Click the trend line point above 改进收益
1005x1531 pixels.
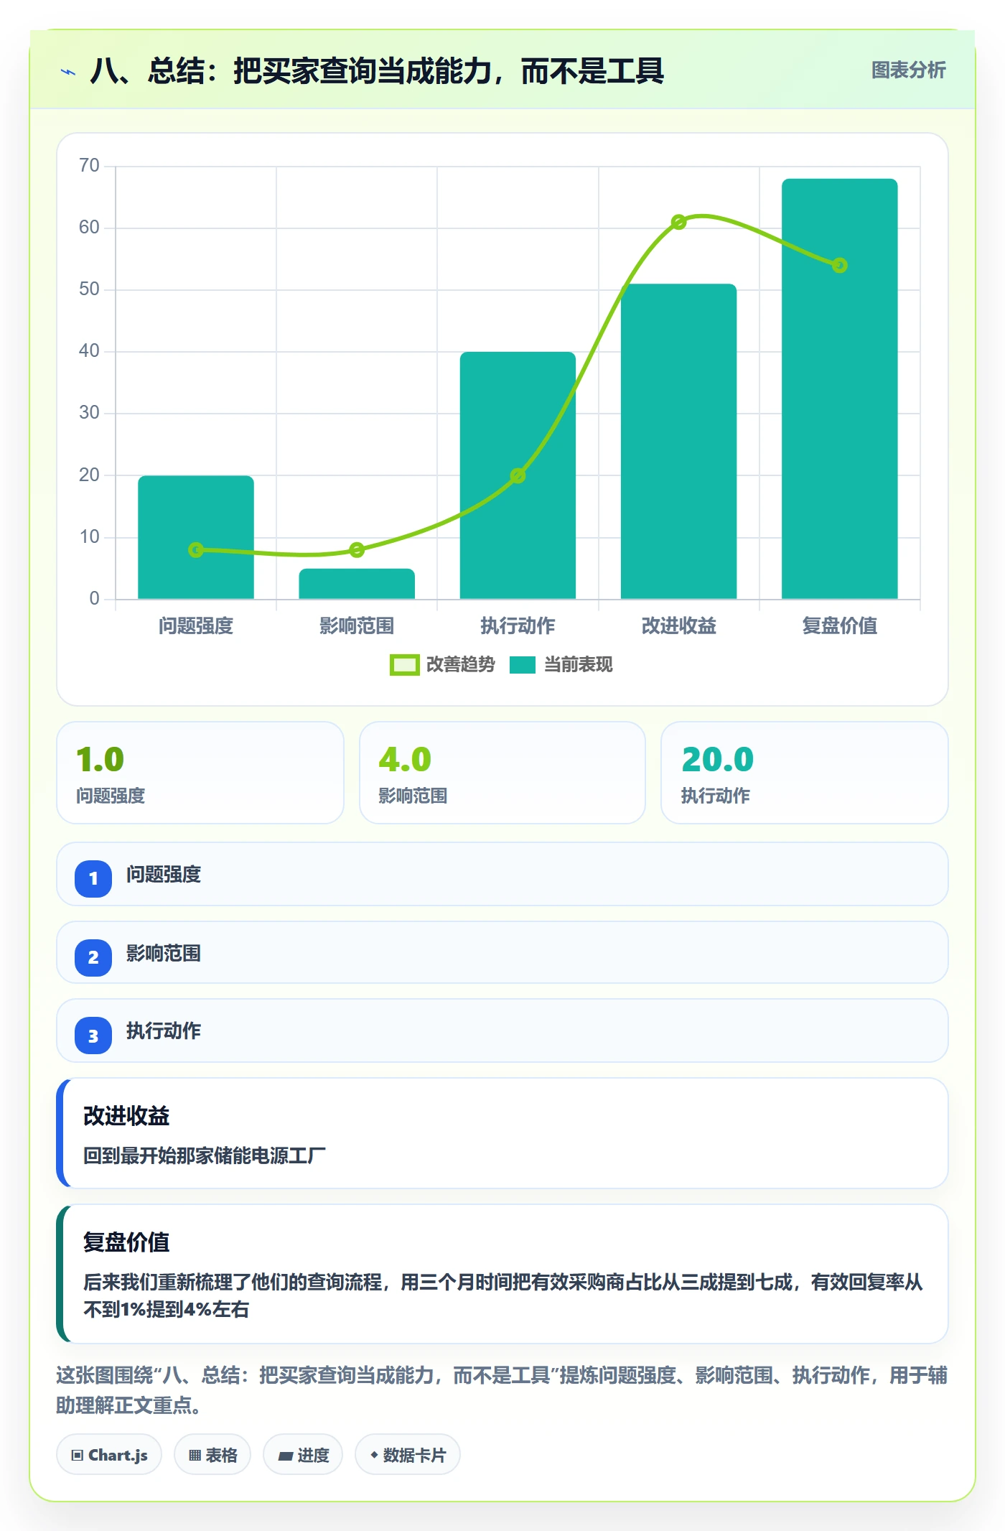678,222
